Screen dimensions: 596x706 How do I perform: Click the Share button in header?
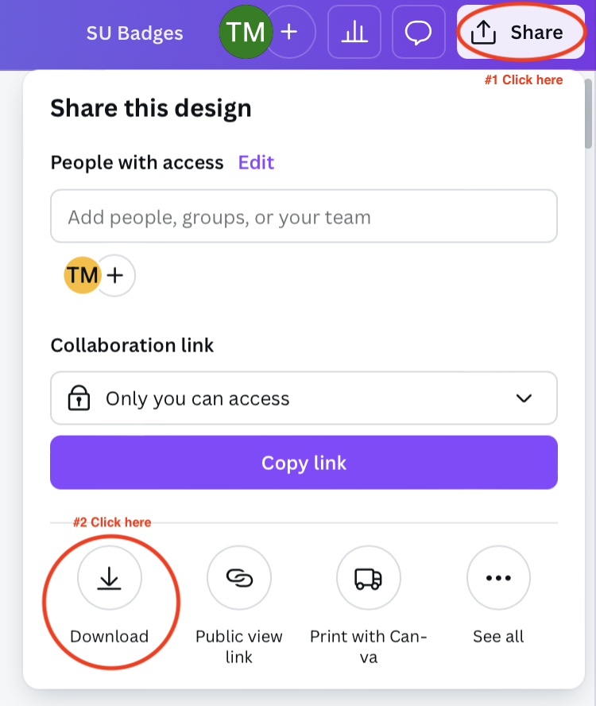[x=521, y=32]
